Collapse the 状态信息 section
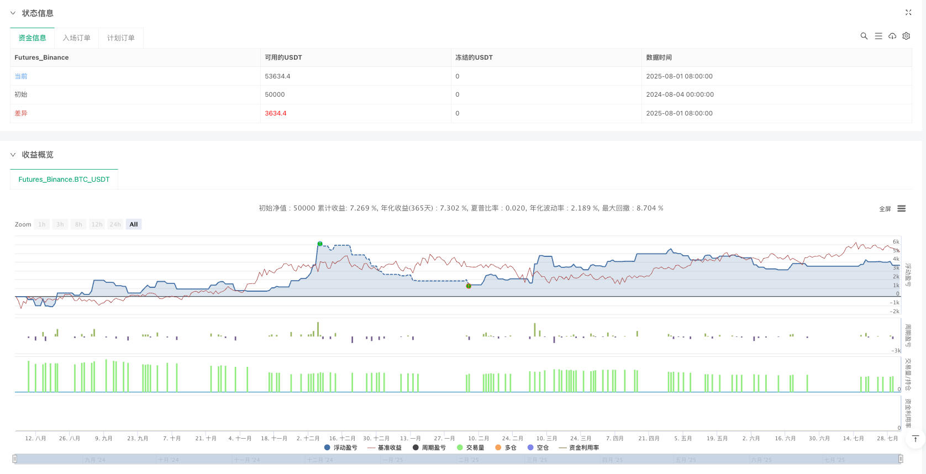This screenshot has height=474, width=926. point(13,13)
